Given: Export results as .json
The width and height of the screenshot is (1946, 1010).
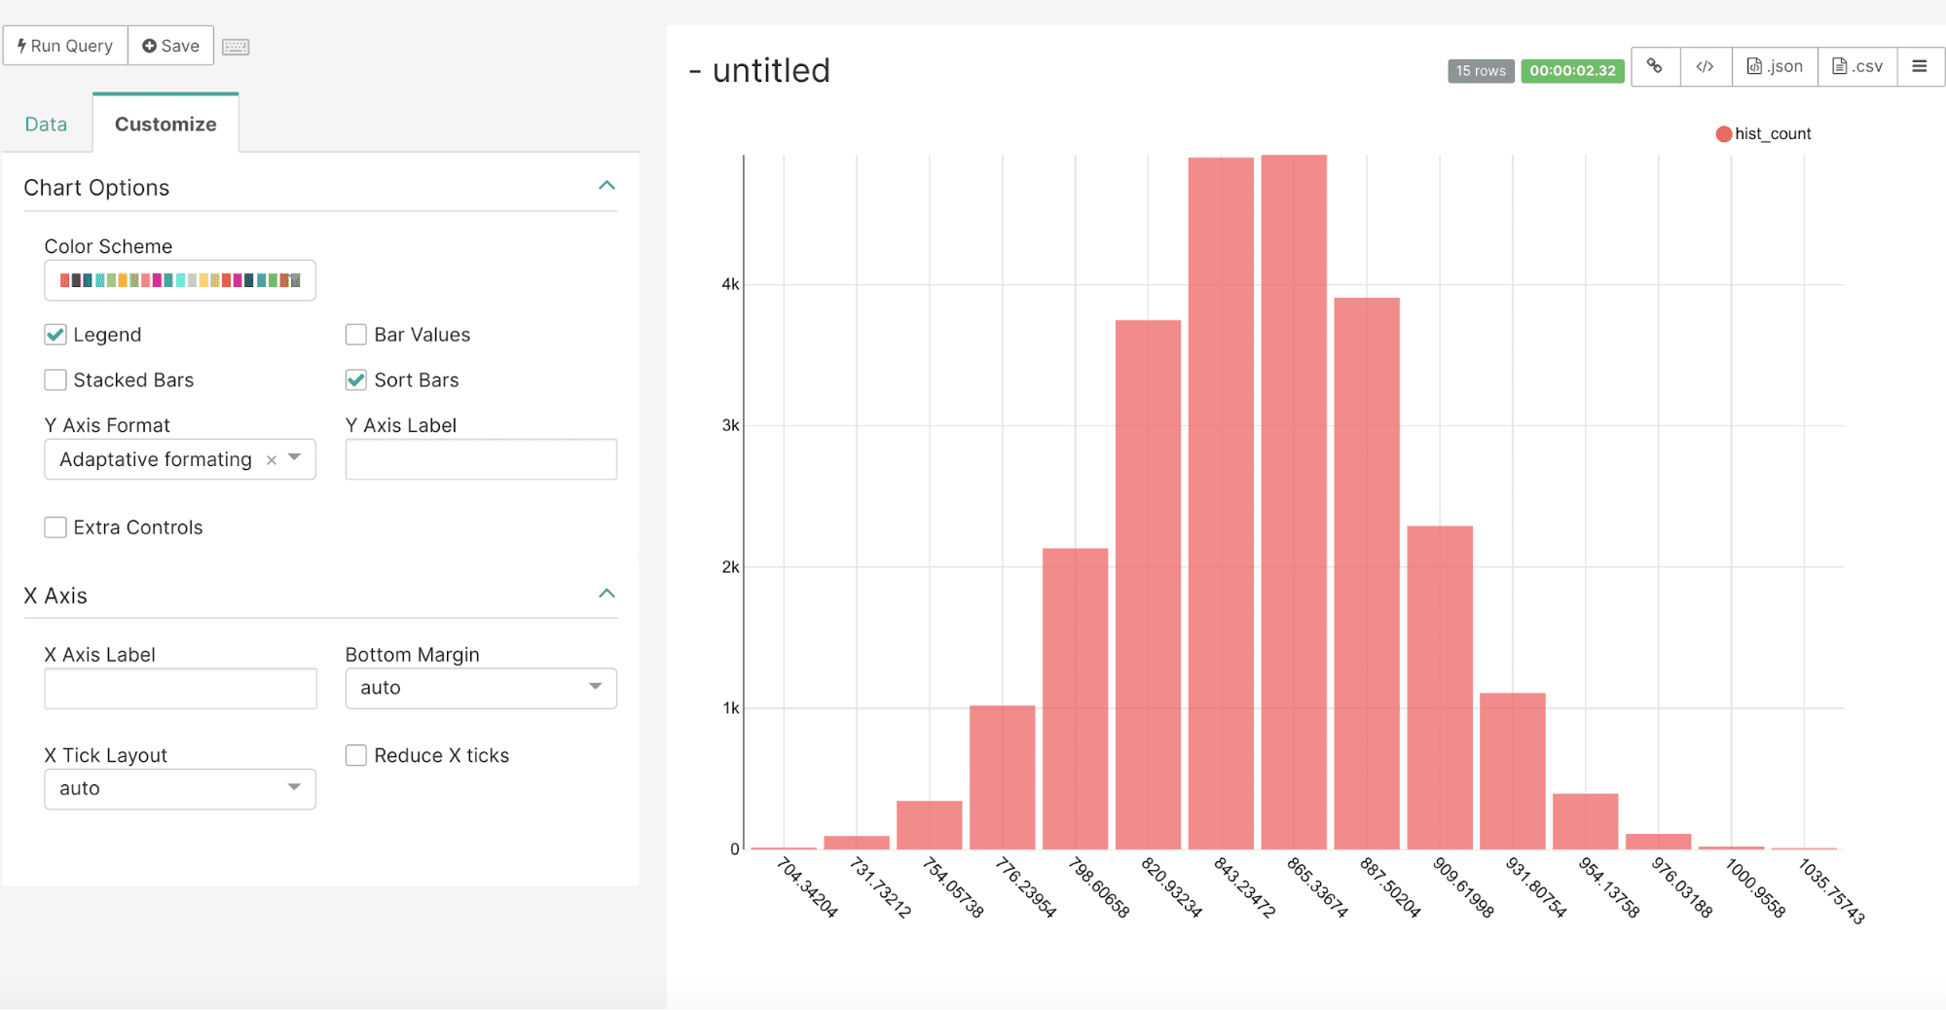Looking at the screenshot, I should (x=1775, y=66).
